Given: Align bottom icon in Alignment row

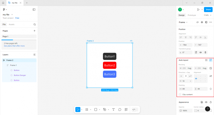Looking at the screenshot, I should pyautogui.click(x=205, y=37).
